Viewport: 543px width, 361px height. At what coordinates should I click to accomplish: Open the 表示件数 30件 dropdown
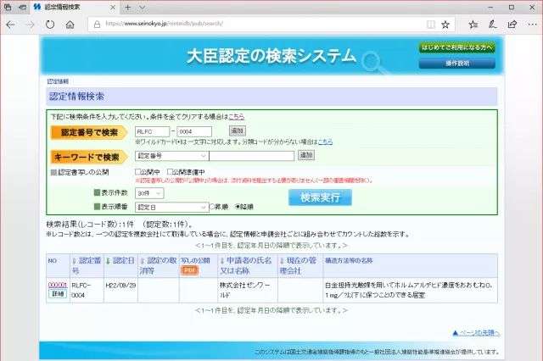(149, 193)
